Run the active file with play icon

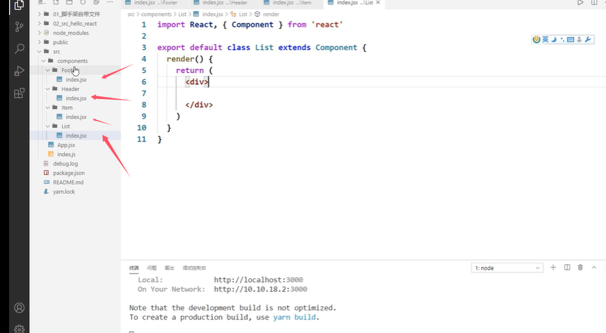580,3
